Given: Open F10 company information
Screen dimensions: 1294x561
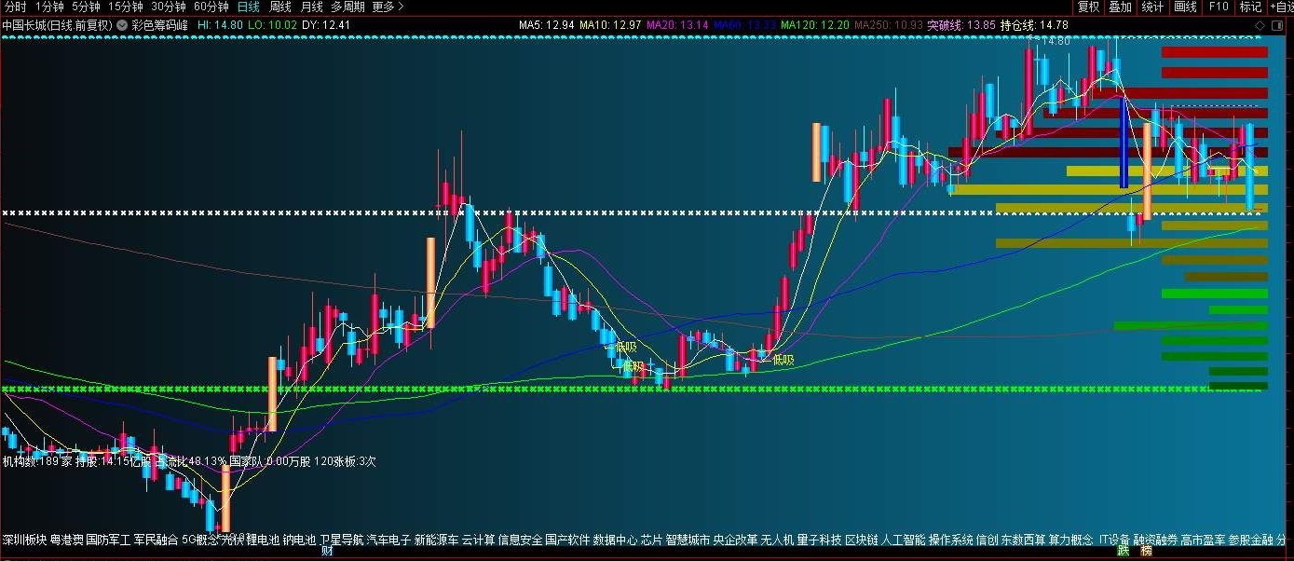Looking at the screenshot, I should [x=1219, y=7].
